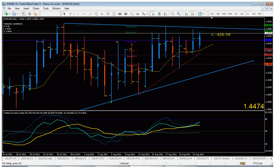Select the Cursor arrow tool
The width and height of the screenshot is (275, 167).
click(65, 14)
